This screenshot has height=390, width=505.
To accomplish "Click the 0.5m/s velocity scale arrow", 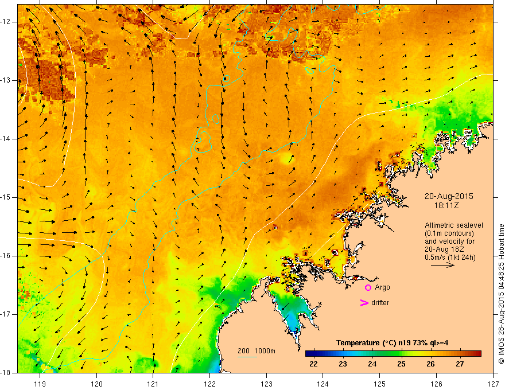I will [x=442, y=265].
